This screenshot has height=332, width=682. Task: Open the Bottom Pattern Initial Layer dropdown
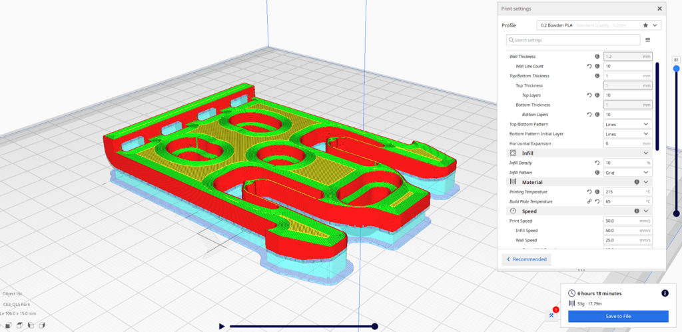coord(627,133)
